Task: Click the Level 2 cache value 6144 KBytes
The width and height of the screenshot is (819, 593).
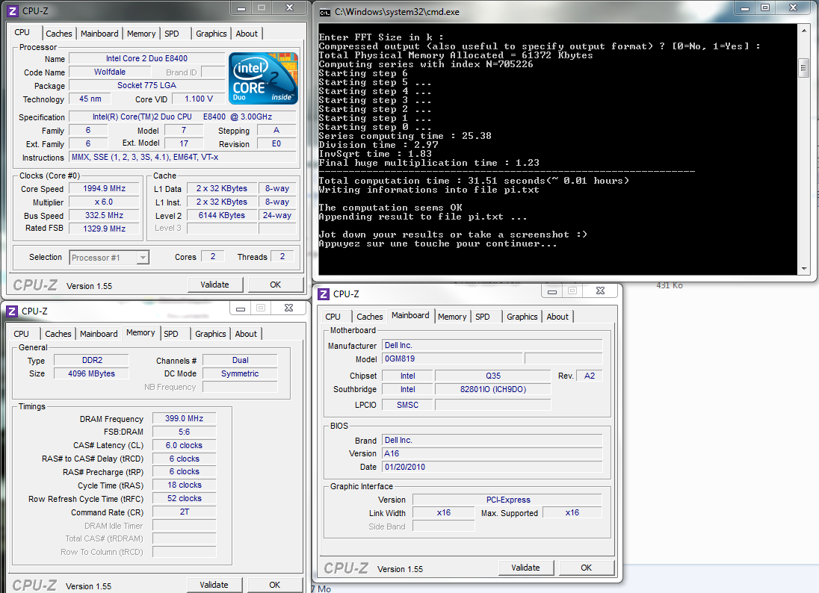Action: point(222,215)
